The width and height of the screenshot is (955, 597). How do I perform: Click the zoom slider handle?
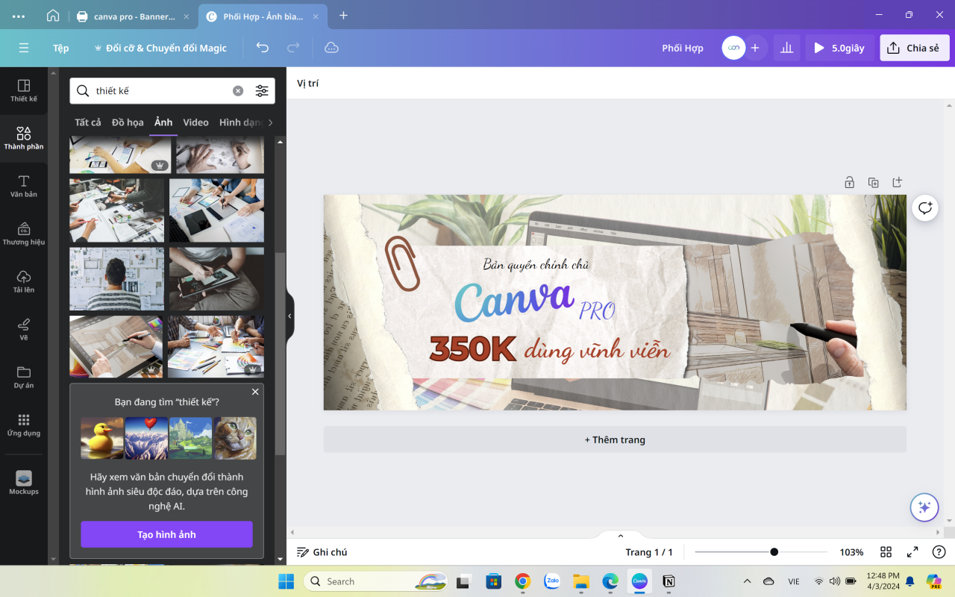(x=774, y=552)
